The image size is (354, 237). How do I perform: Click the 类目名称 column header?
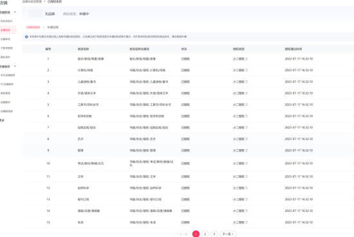(x=83, y=49)
